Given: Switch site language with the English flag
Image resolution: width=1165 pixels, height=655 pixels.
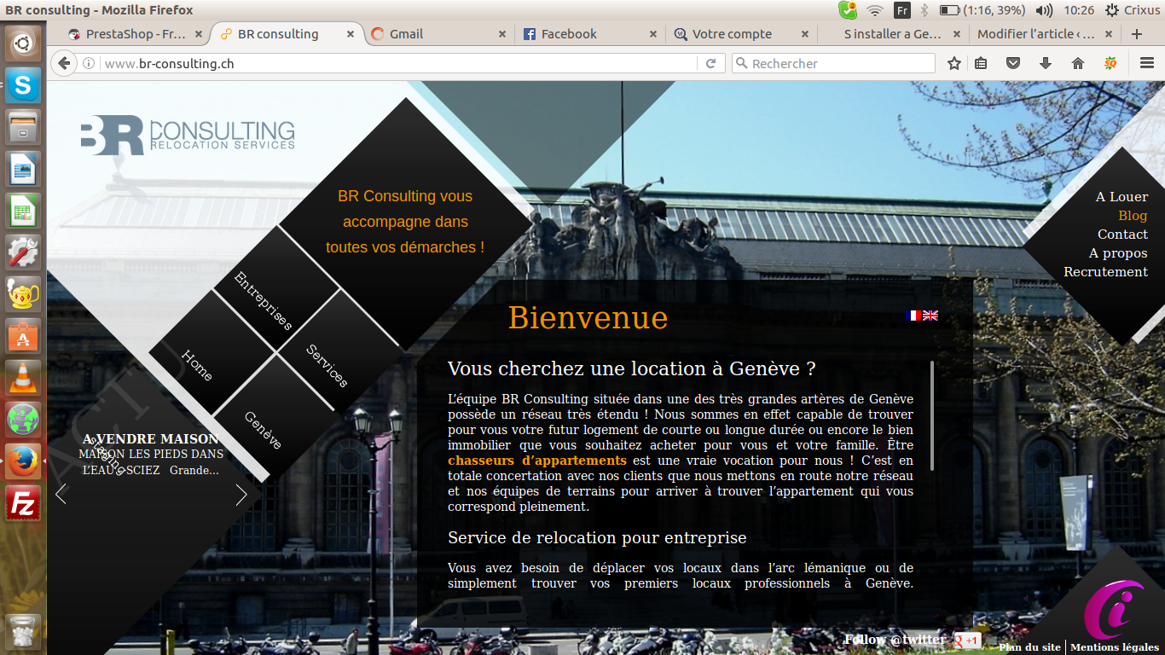Looking at the screenshot, I should click(x=930, y=316).
